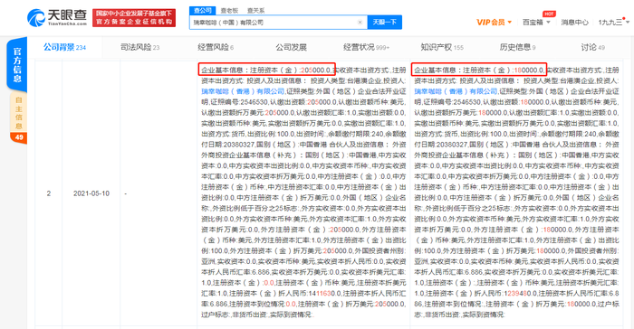Screen dimensions: 634x329
Task: Open the 知识产权 tab
Action: [x=442, y=47]
